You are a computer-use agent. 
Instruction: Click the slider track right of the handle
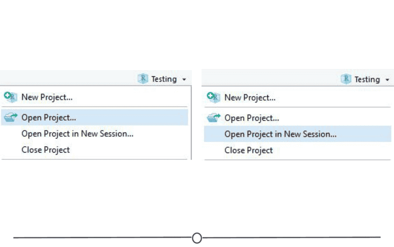[292, 237]
